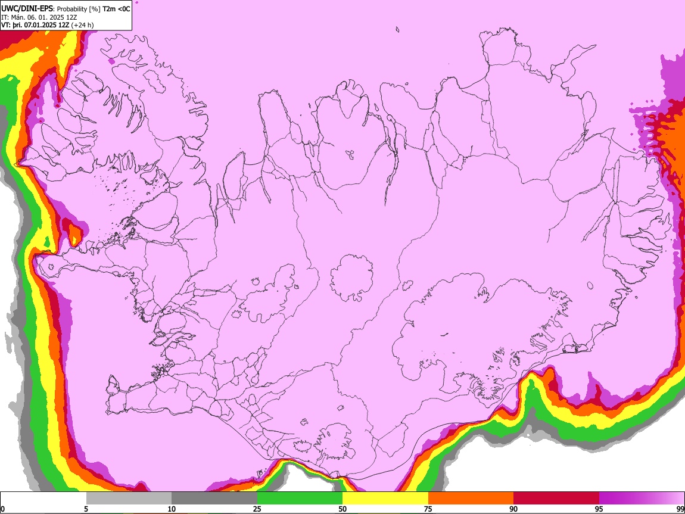Image resolution: width=685 pixels, height=514 pixels.
Task: Click the 'VT: þri. 07.01.2025 12Z' line
Action: click(x=35, y=25)
